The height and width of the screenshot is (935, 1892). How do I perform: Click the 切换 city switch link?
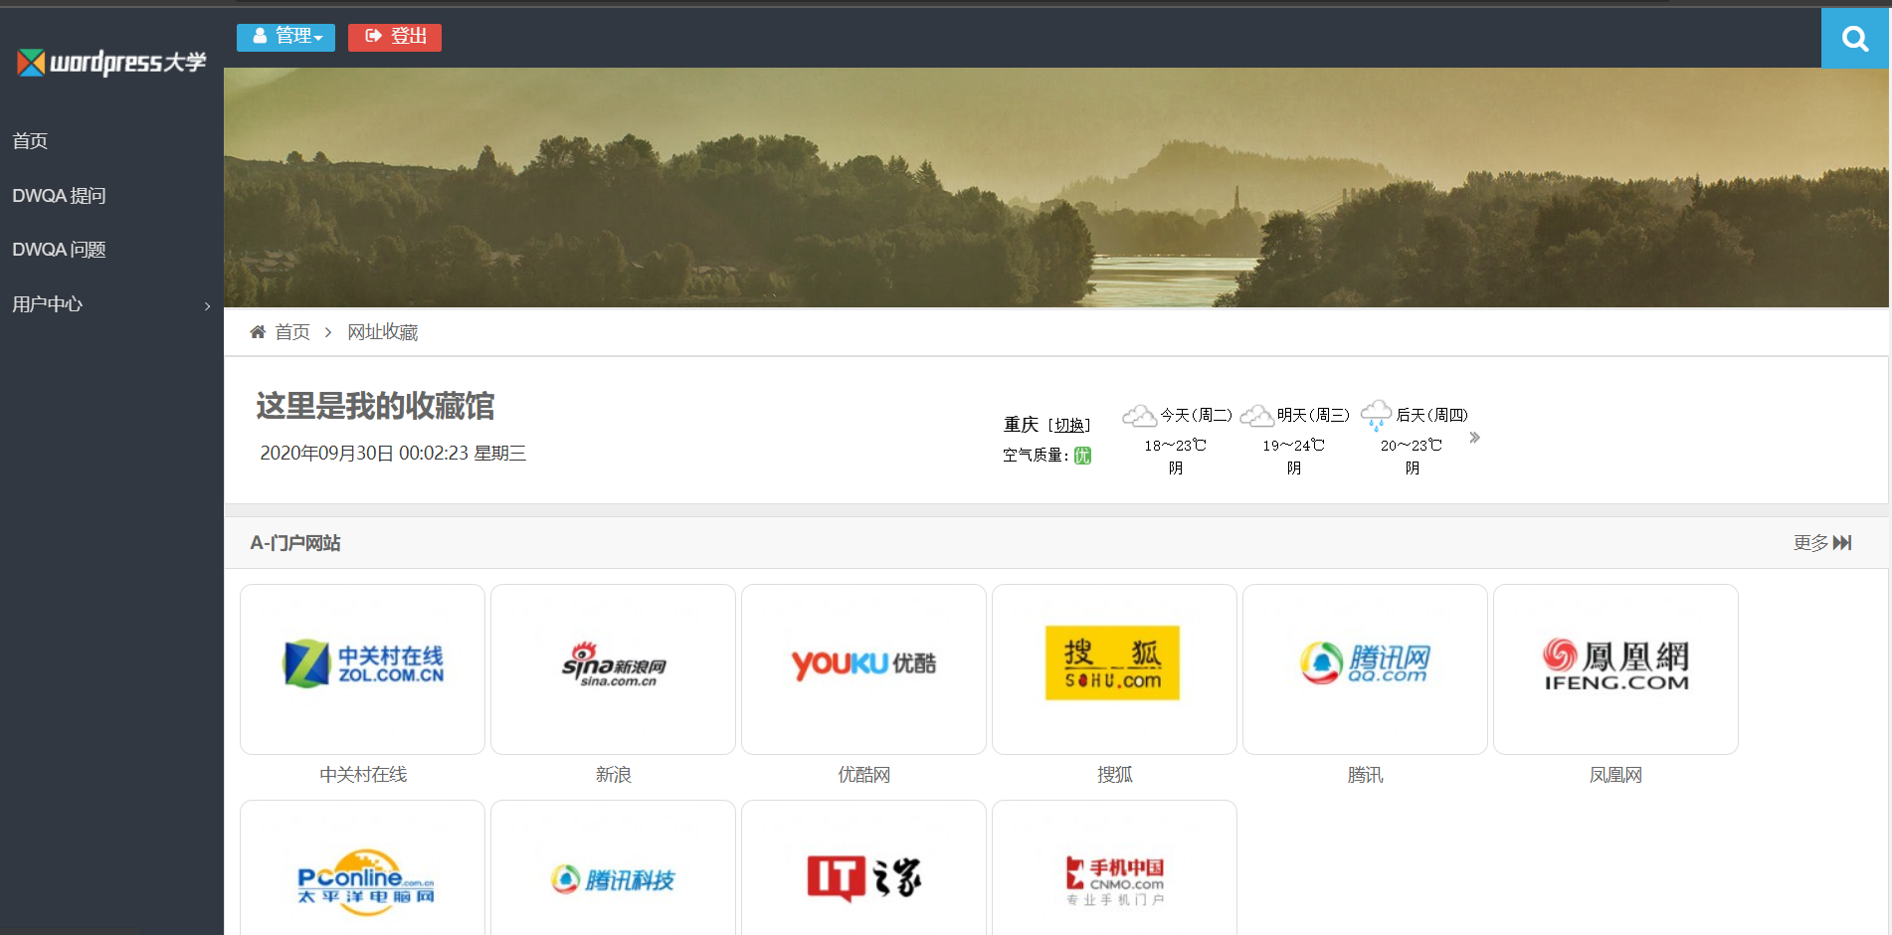pos(1069,426)
